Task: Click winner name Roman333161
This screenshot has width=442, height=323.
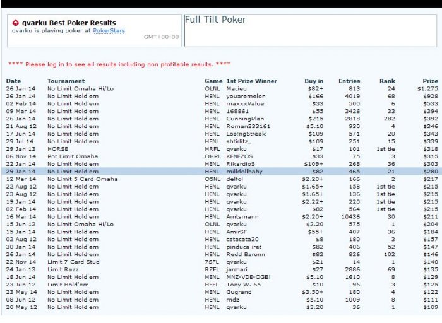Action: click(248, 126)
